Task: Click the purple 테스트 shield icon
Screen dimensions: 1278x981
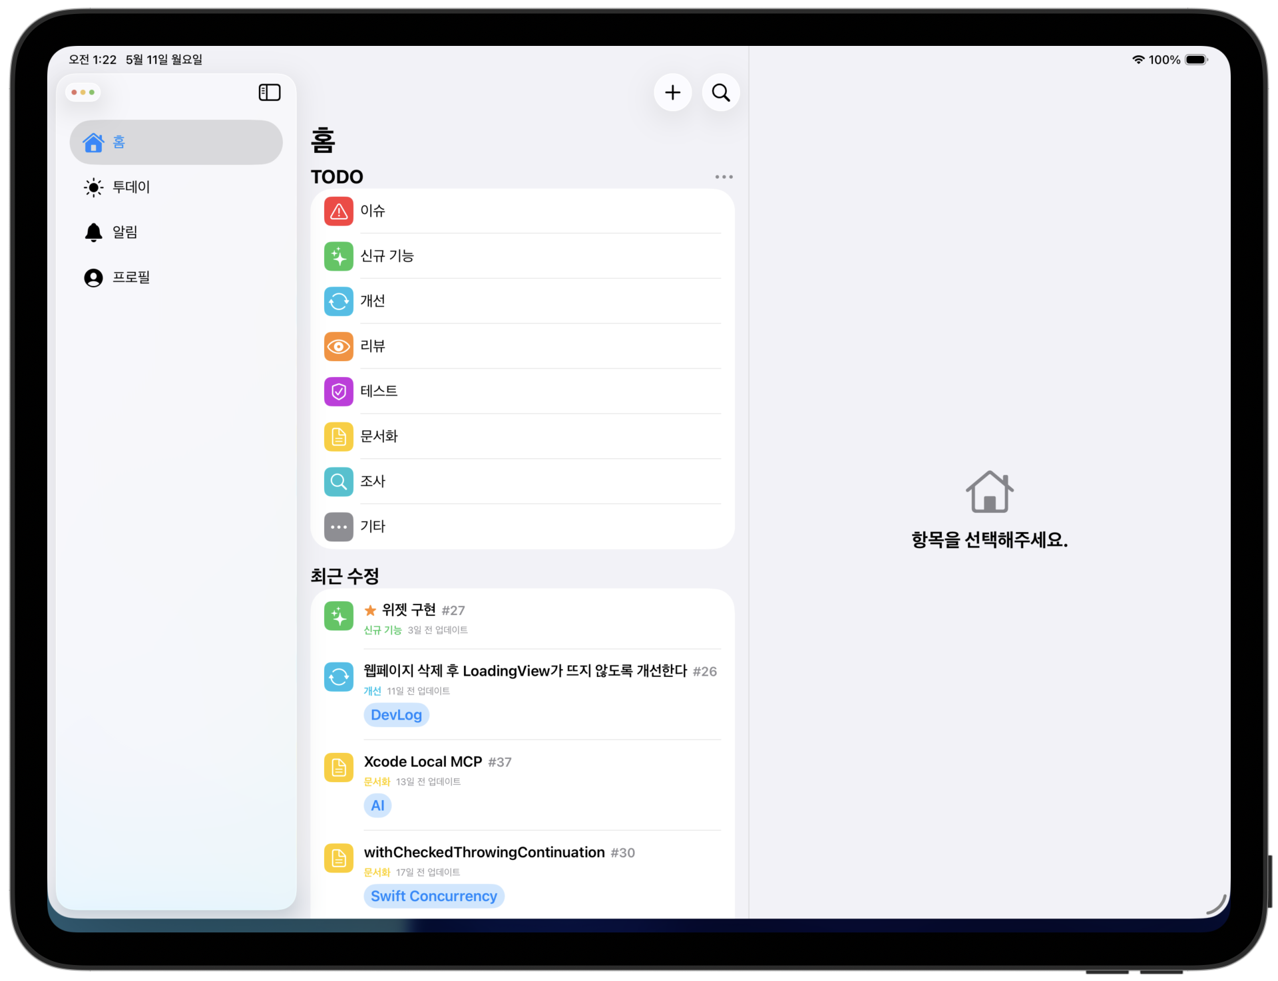Action: [x=339, y=392]
